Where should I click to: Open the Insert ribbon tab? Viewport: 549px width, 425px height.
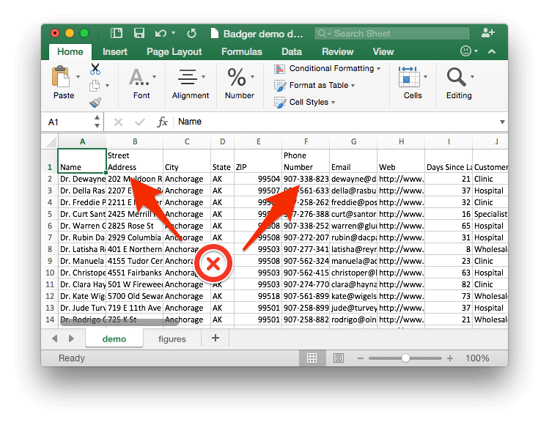(115, 52)
